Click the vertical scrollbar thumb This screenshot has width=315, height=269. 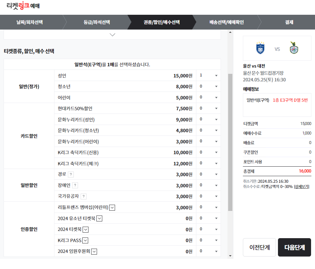point(230,142)
